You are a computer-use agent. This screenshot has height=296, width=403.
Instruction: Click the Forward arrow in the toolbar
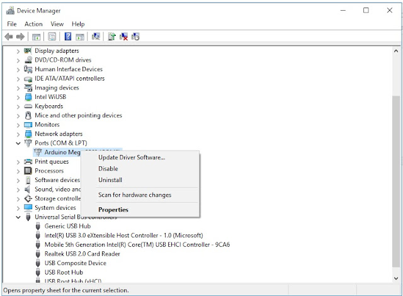pyautogui.click(x=20, y=37)
